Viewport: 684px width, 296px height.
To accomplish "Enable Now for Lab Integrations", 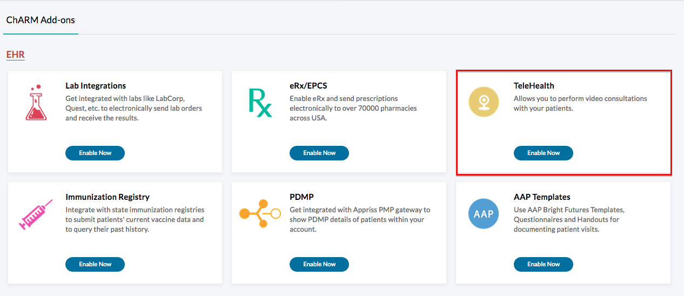I will [95, 153].
